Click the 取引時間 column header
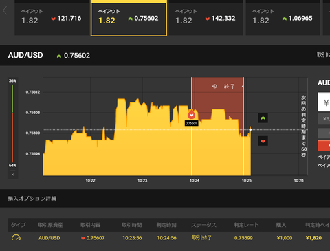The width and height of the screenshot is (330, 251). coord(132,225)
